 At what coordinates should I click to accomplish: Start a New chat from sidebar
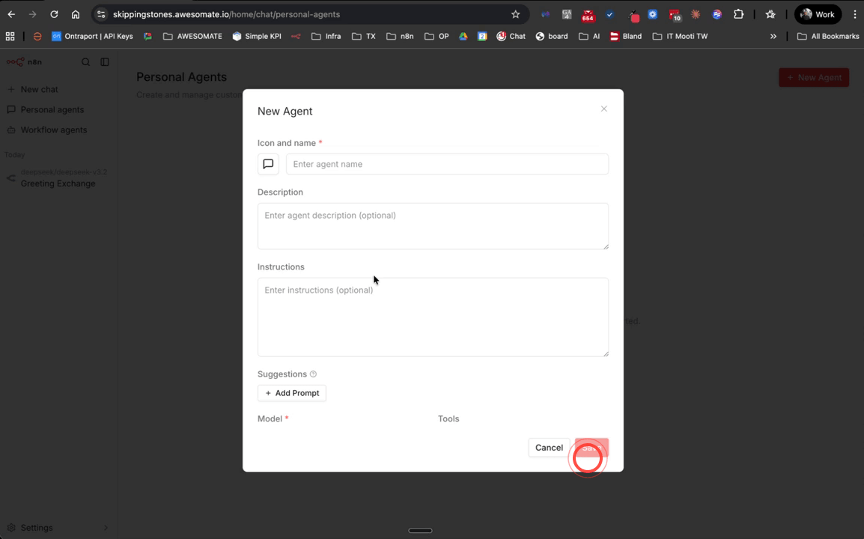point(37,88)
